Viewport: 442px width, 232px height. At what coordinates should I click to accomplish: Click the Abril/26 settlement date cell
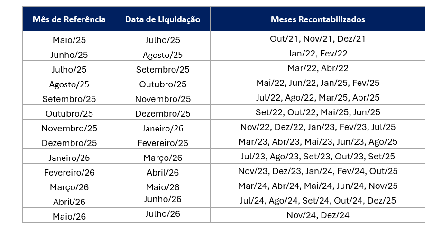[163, 171]
